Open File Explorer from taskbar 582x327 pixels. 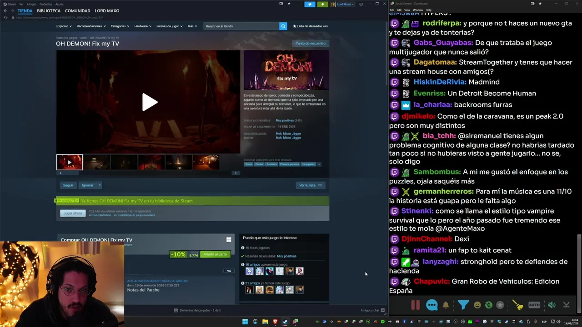(x=265, y=322)
